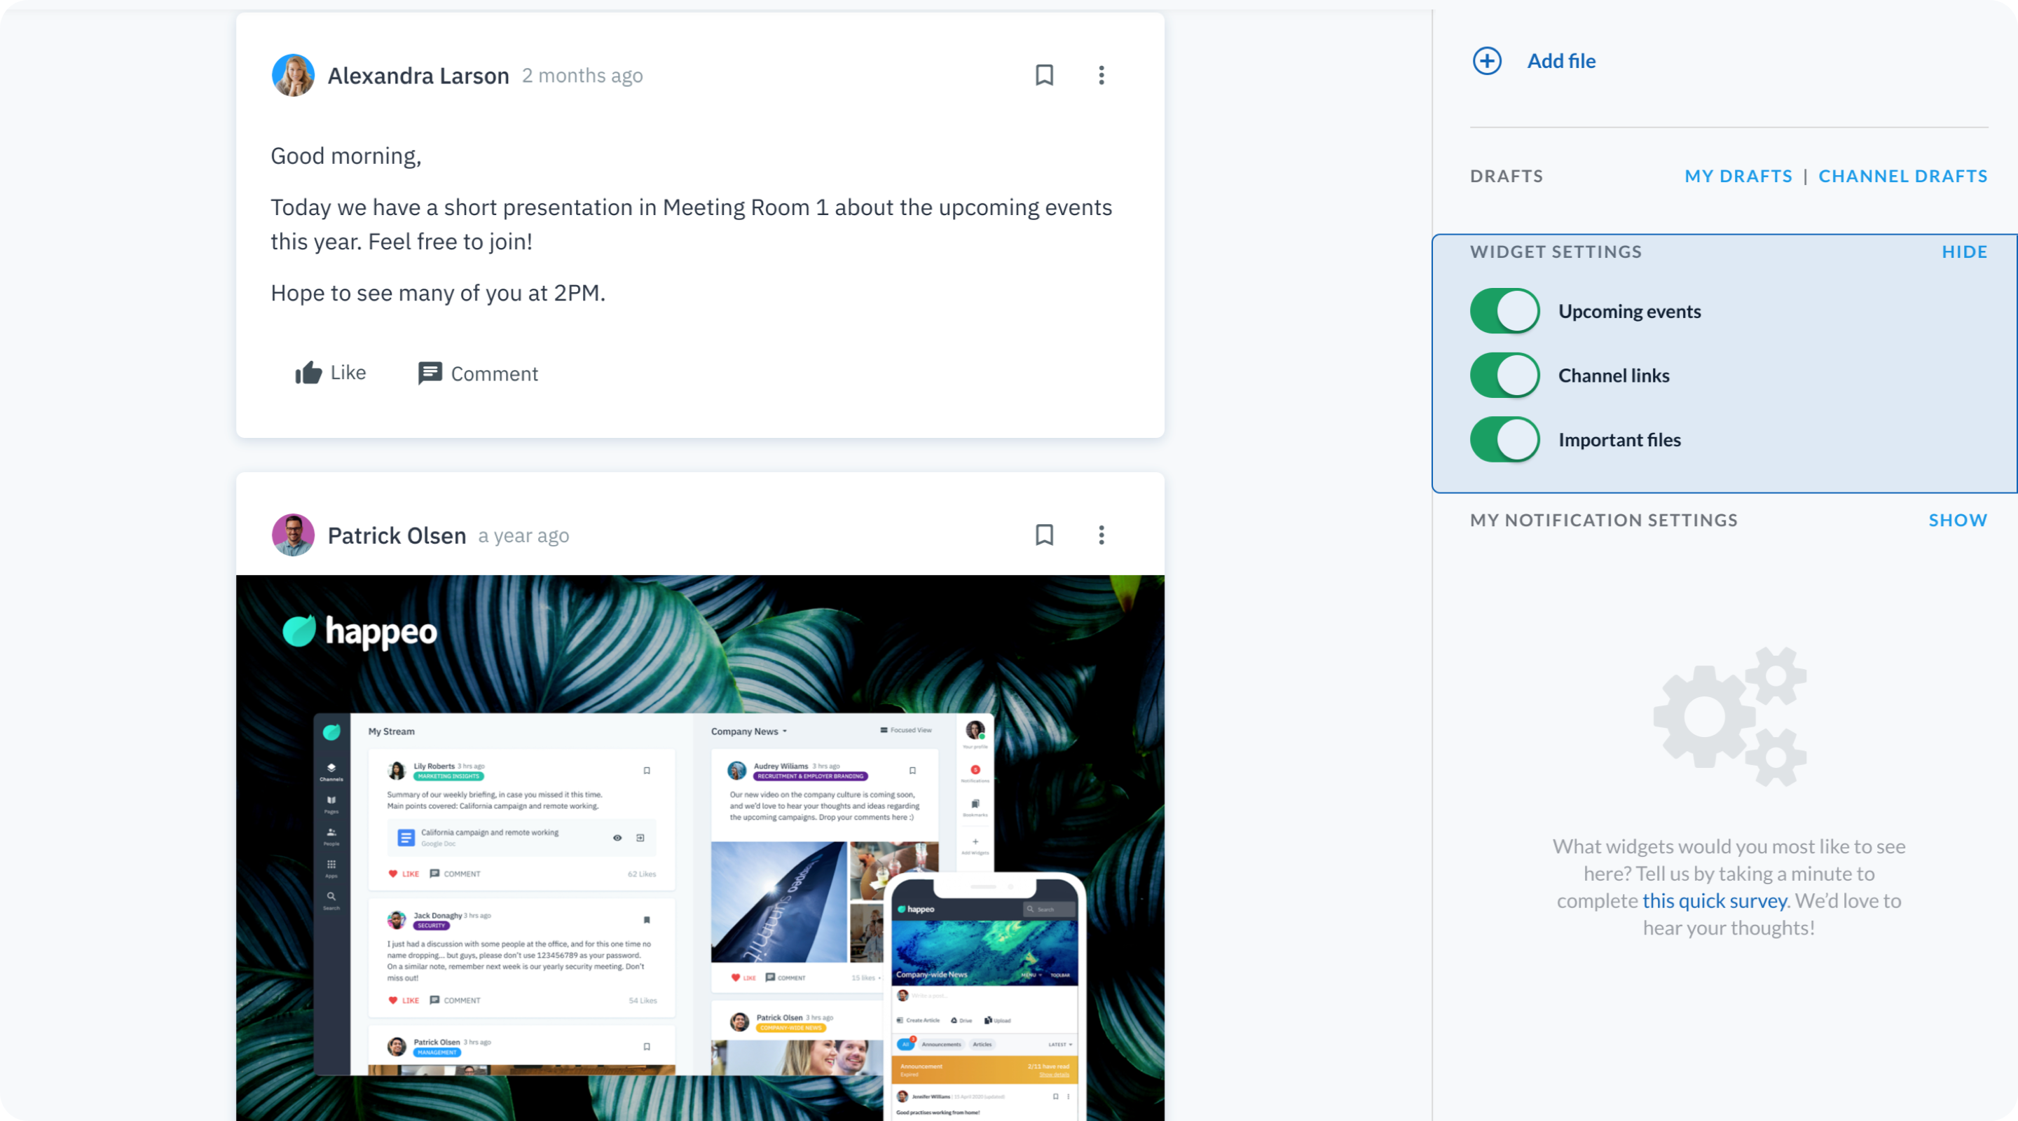Click the thumbs-up Like icon
This screenshot has height=1121, width=2018.
308,373
